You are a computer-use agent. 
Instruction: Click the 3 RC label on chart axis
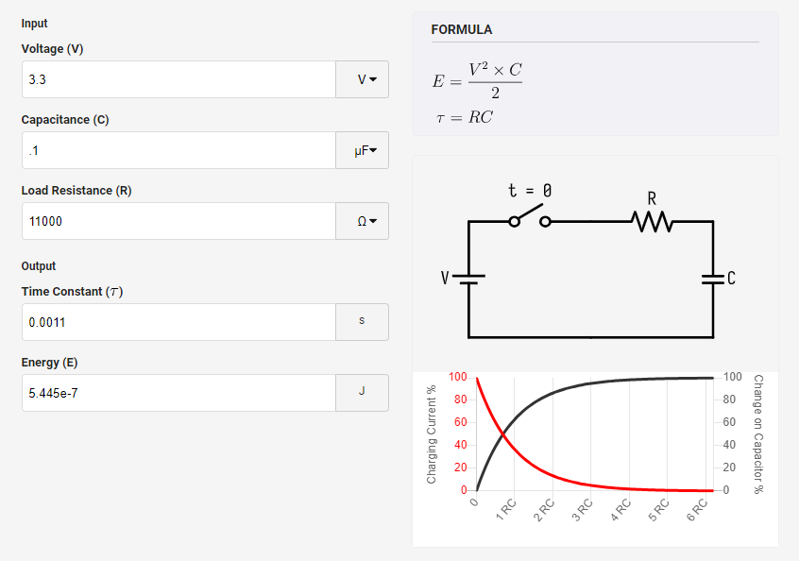pyautogui.click(x=582, y=510)
